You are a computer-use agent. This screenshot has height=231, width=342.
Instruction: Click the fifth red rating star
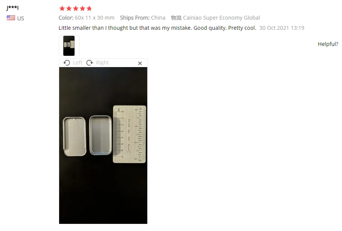click(89, 9)
